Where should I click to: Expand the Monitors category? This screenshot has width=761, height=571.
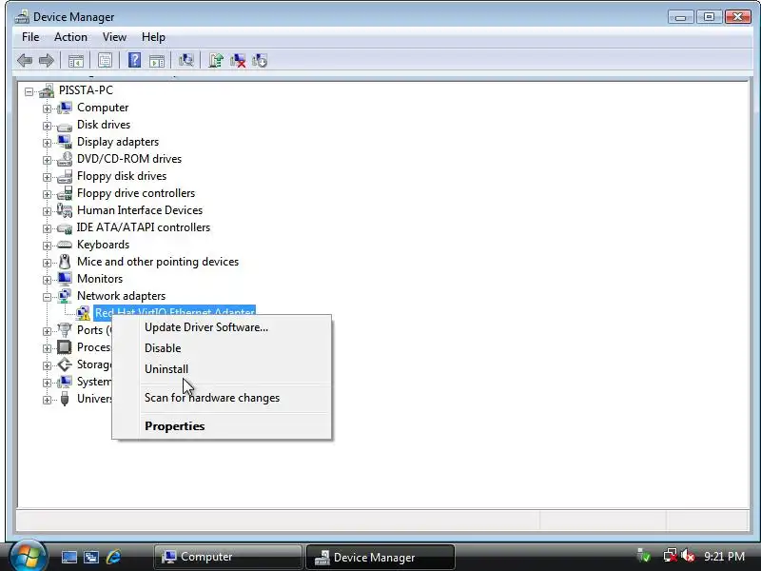(x=47, y=280)
